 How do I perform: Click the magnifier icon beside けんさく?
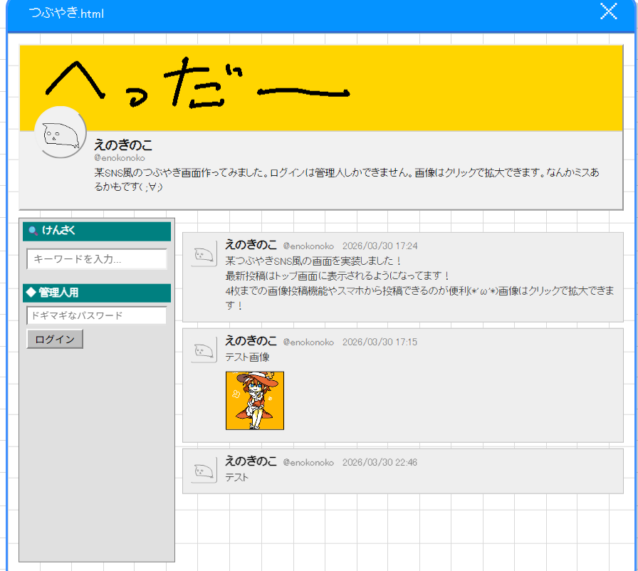point(33,231)
